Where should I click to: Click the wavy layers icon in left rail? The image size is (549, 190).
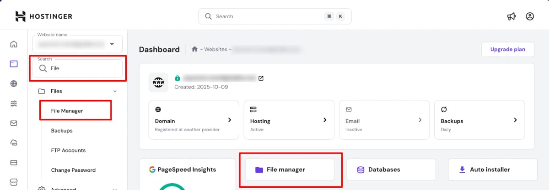(14, 103)
